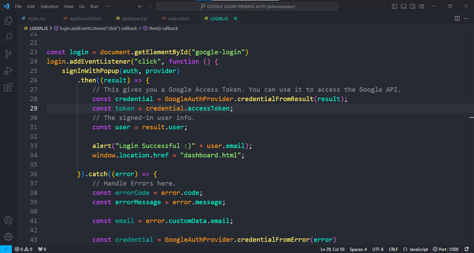Image resolution: width=474 pixels, height=253 pixels.
Task: Open the View menu
Action: coord(69,6)
